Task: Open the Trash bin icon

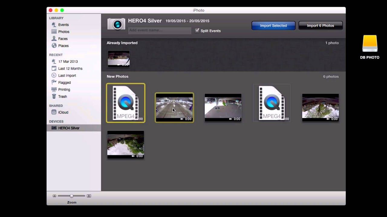Action: pyautogui.click(x=54, y=96)
